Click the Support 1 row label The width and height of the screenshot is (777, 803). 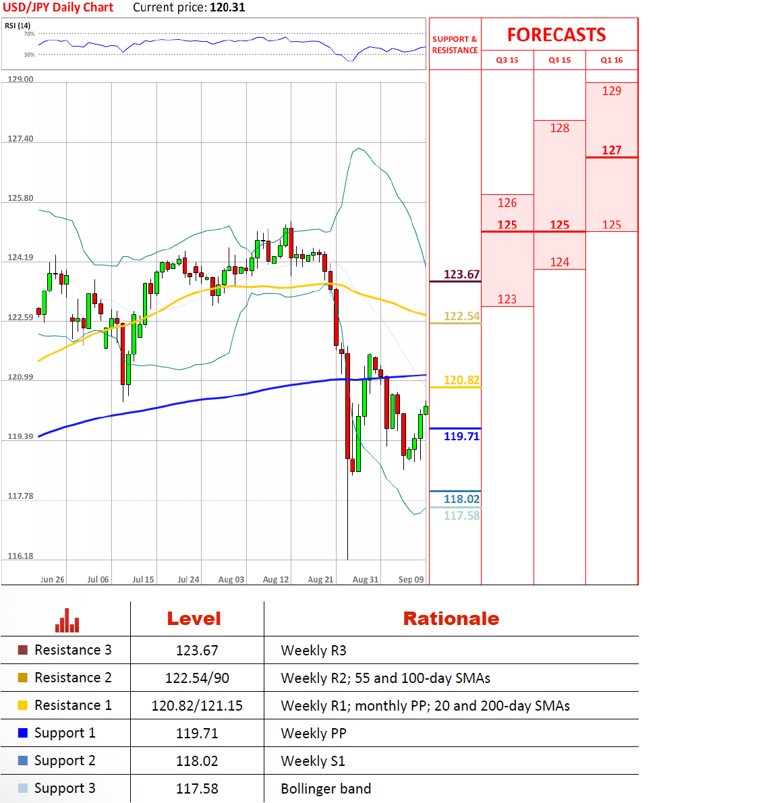pyautogui.click(x=65, y=734)
